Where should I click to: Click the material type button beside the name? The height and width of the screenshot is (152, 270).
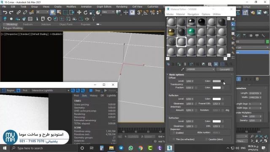(x=224, y=69)
